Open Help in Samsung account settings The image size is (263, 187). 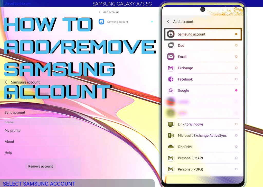(x=8, y=152)
